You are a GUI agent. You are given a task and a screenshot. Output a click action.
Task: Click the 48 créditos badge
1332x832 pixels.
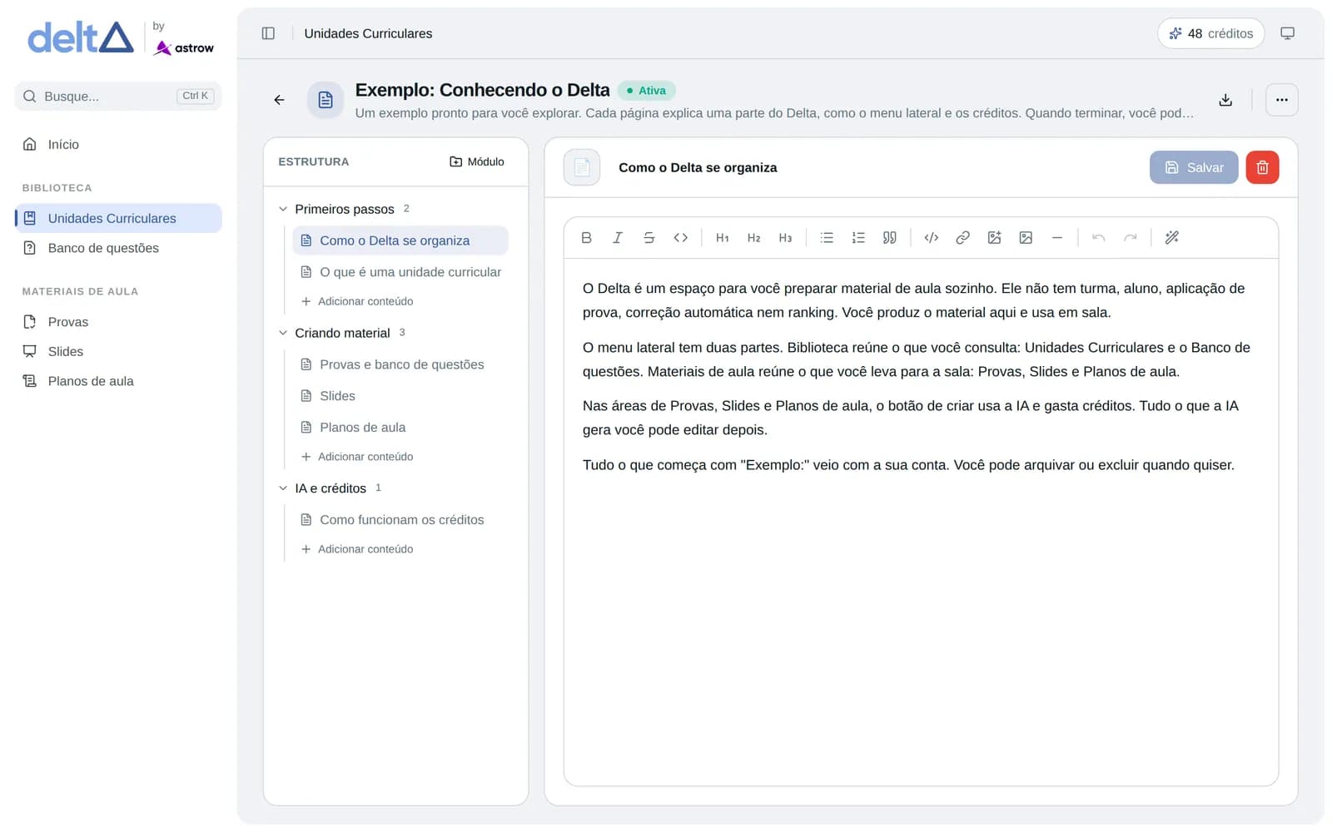tap(1211, 33)
